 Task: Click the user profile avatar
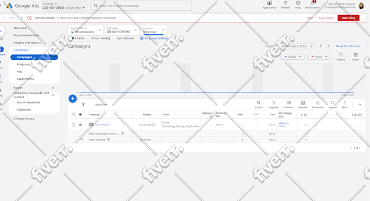click(x=361, y=5)
